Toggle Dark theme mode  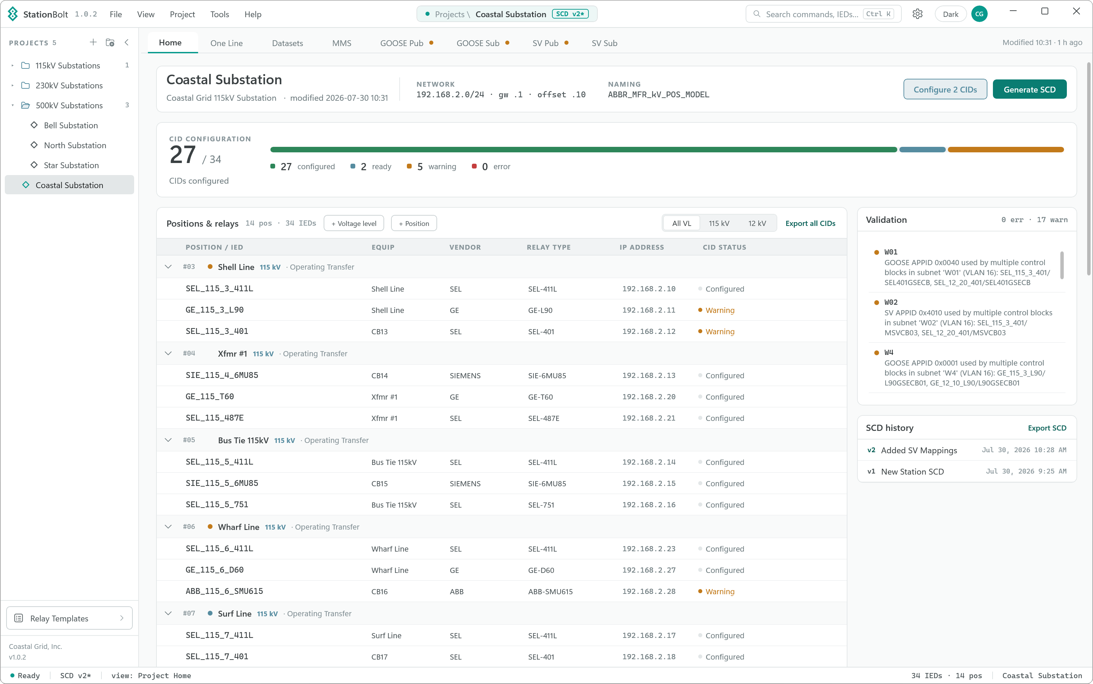951,14
